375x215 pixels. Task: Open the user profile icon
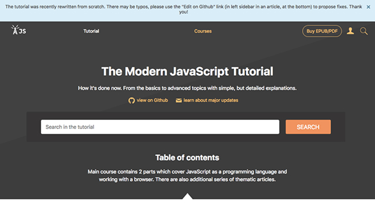point(350,31)
